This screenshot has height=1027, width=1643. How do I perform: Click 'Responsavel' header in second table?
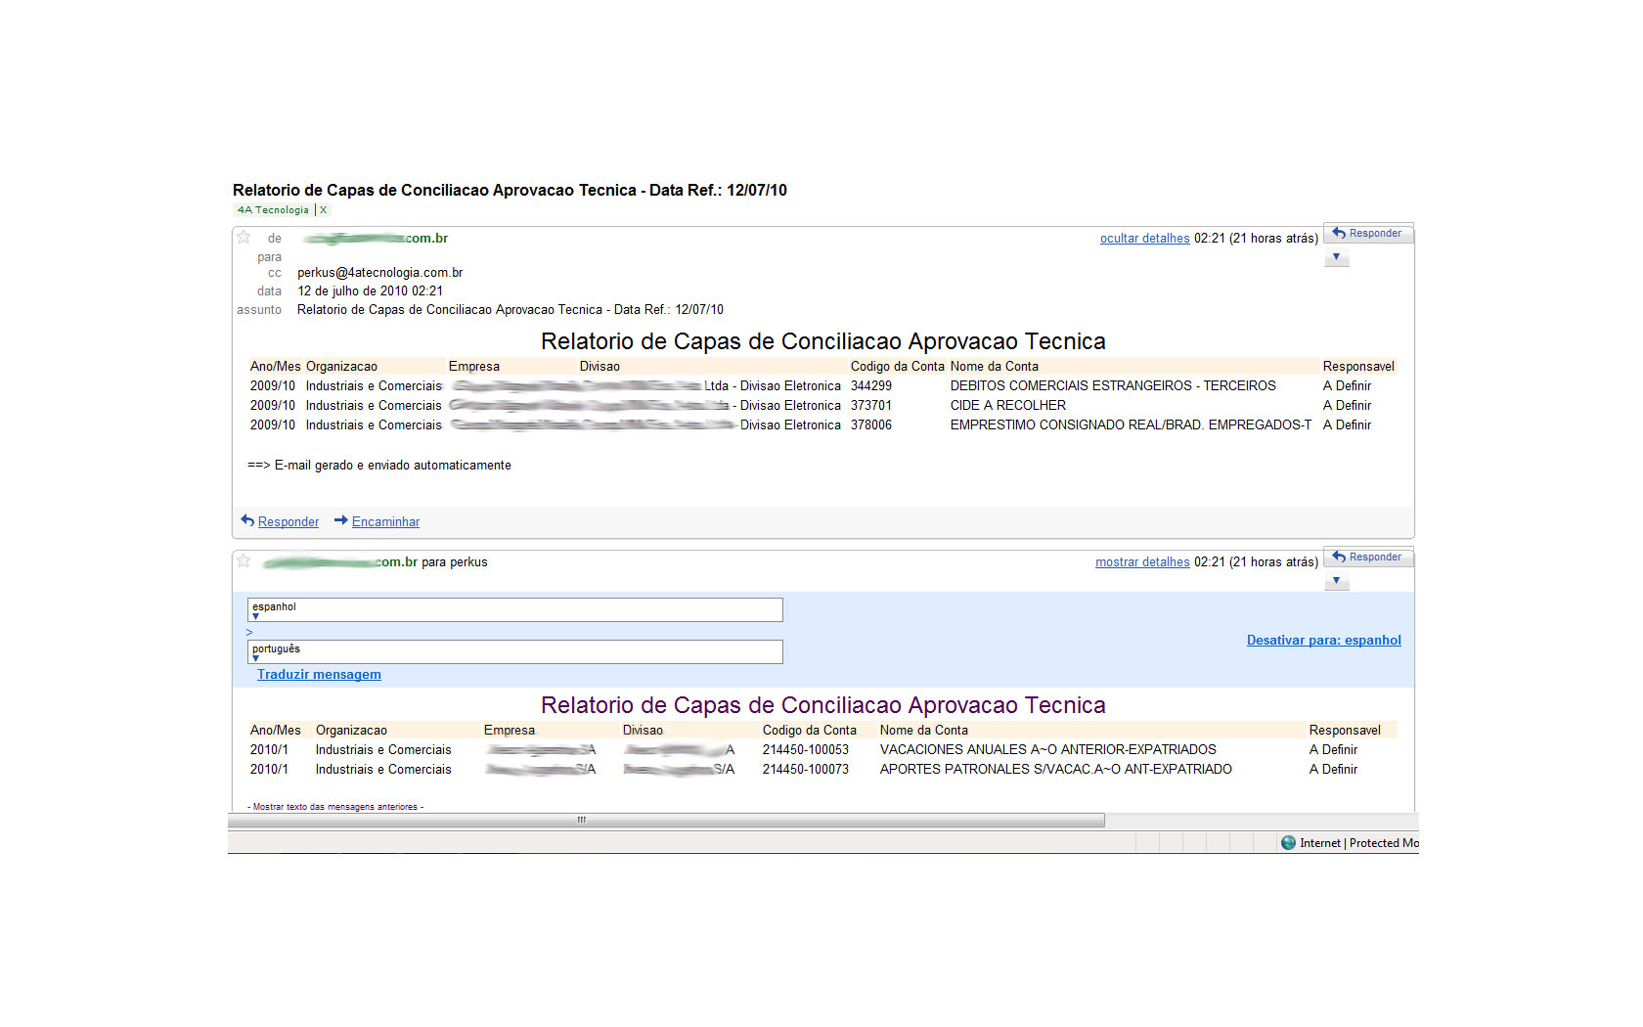pos(1345,731)
